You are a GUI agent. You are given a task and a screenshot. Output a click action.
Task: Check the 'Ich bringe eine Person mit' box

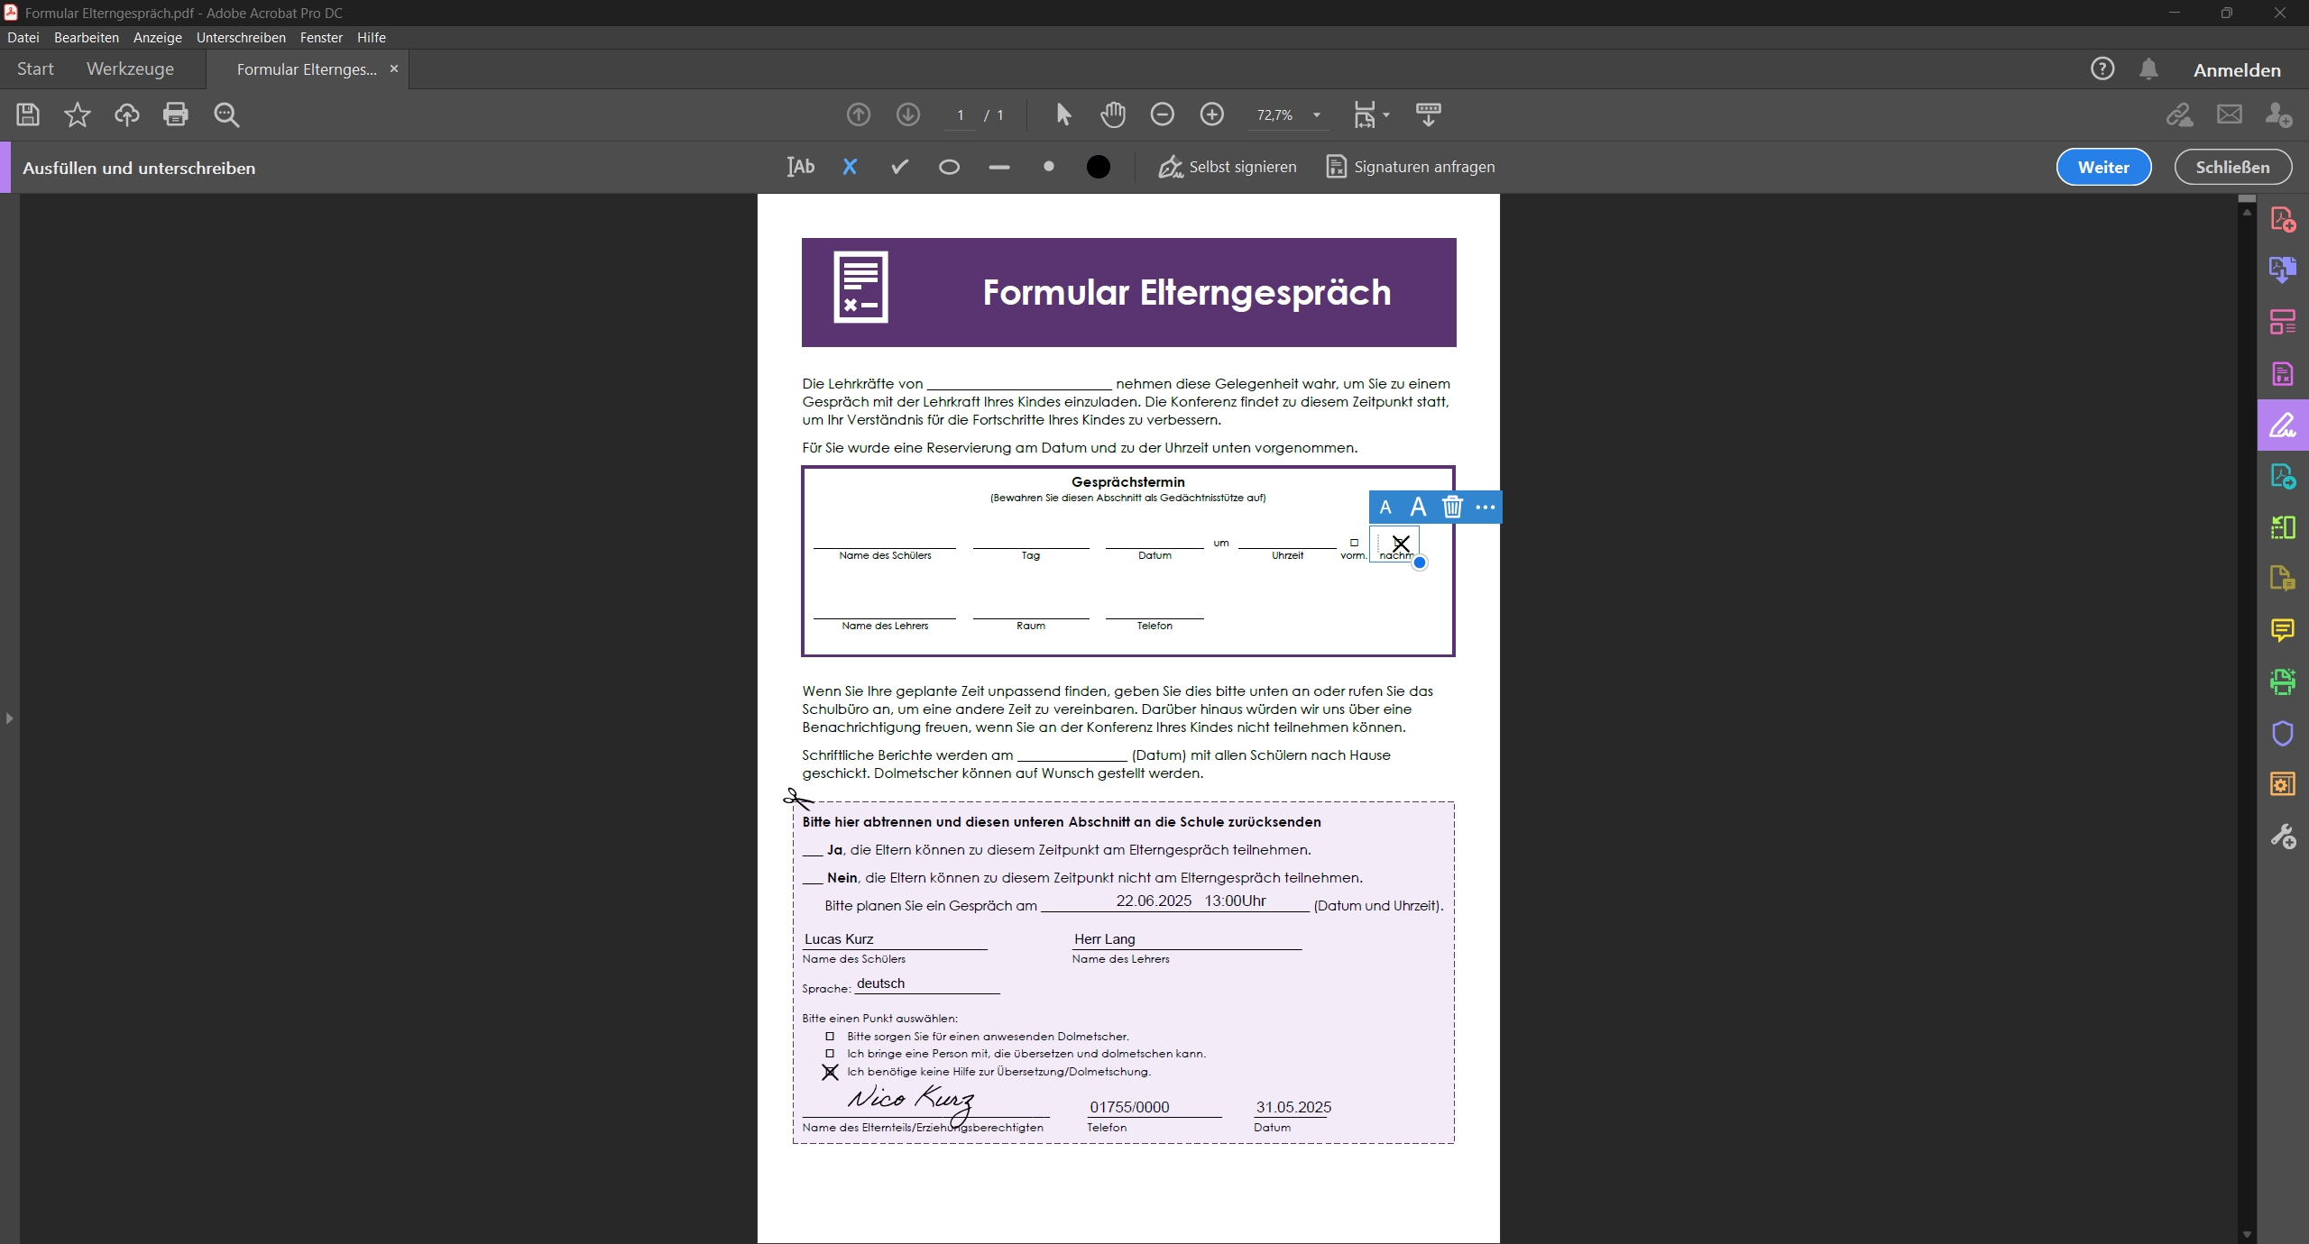point(830,1054)
